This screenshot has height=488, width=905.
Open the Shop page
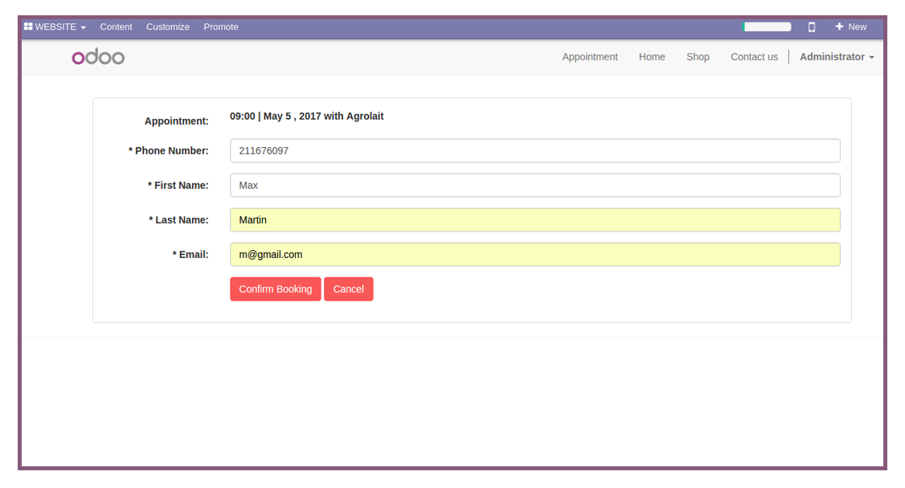[x=698, y=56]
